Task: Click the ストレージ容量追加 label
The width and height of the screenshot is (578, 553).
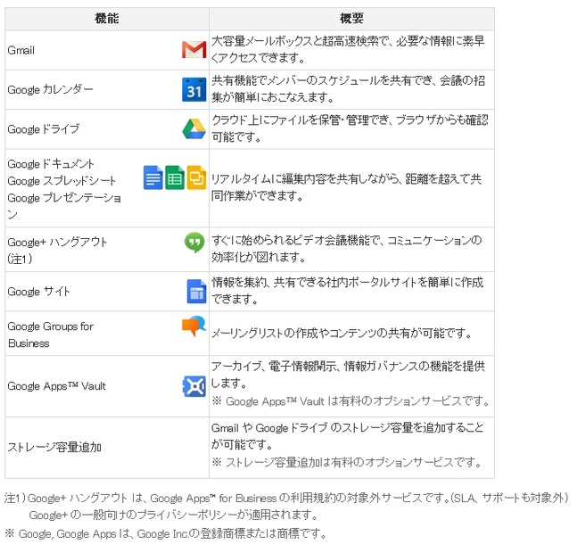Action: (54, 447)
